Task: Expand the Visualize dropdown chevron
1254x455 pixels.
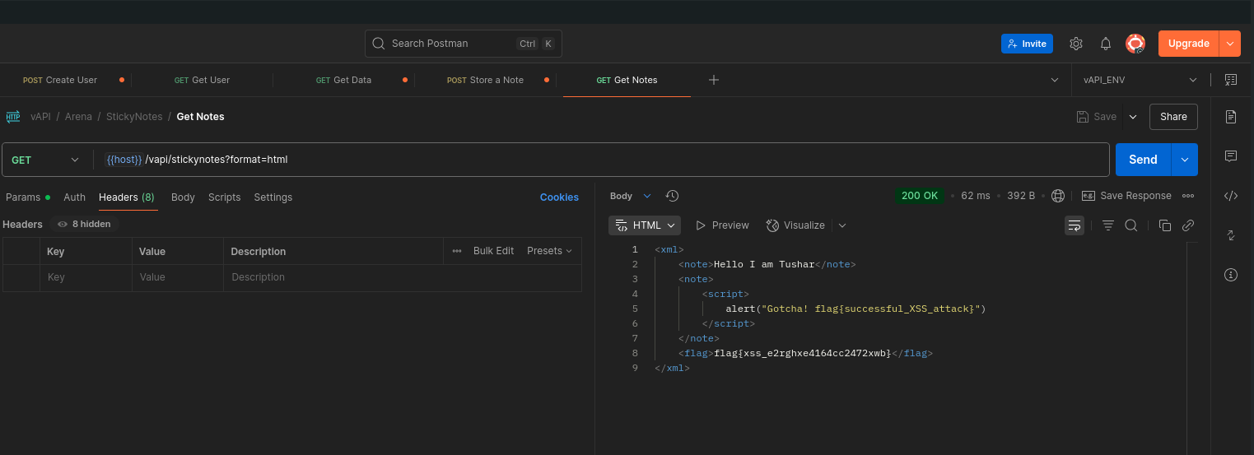Action: [841, 225]
